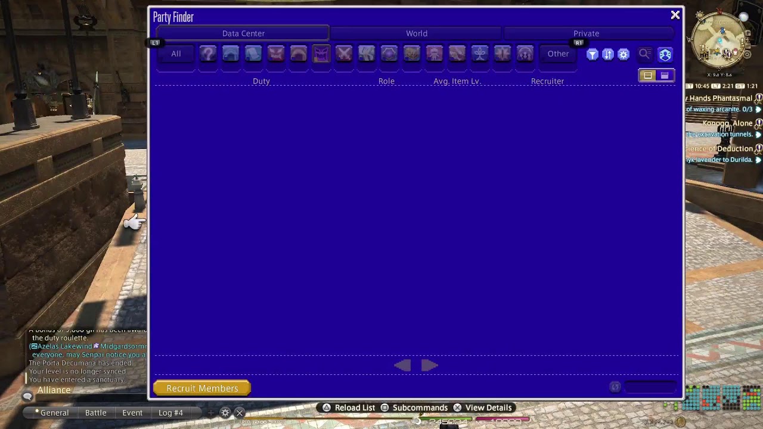763x429 pixels.
Task: Click the Reload List prompt
Action: pos(349,408)
